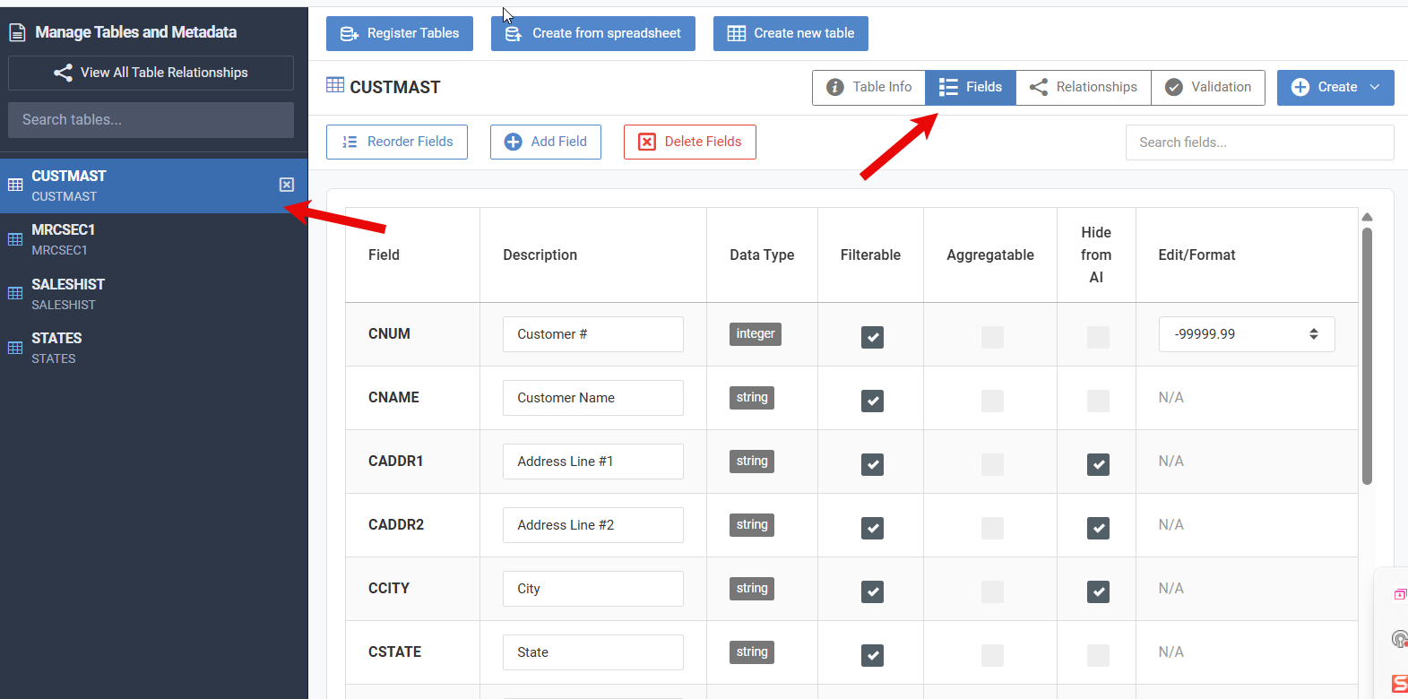Click the Reorder Fields button
This screenshot has width=1408, height=699.
point(397,142)
